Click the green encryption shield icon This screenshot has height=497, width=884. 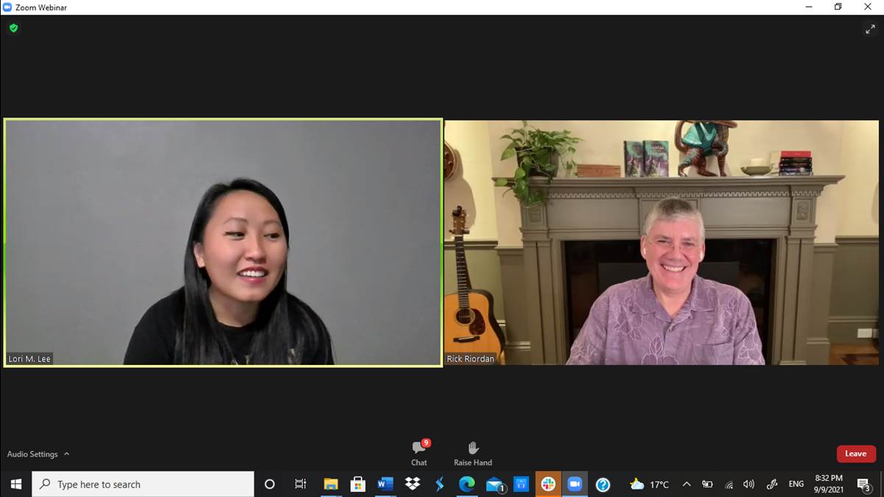pos(13,28)
